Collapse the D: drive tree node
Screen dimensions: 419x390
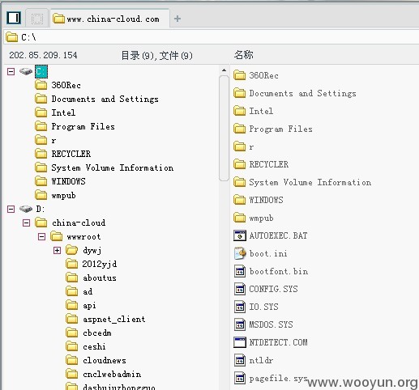pos(11,209)
